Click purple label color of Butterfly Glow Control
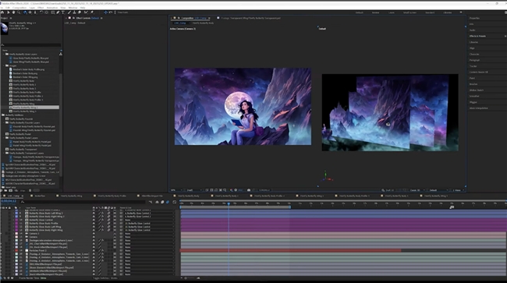The image size is (507, 283). 16,220
